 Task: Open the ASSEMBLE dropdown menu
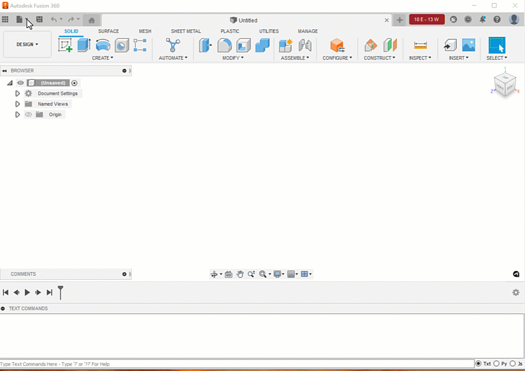coord(295,58)
